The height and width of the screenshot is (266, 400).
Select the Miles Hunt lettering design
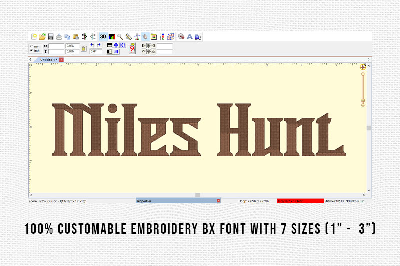pyautogui.click(x=199, y=130)
